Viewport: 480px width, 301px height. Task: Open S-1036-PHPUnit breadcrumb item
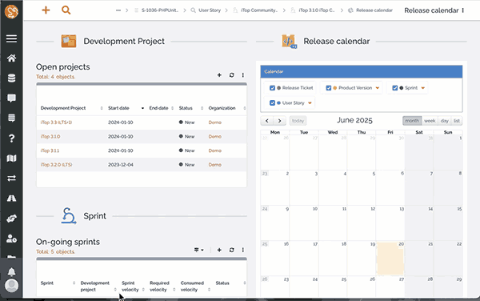pyautogui.click(x=157, y=10)
